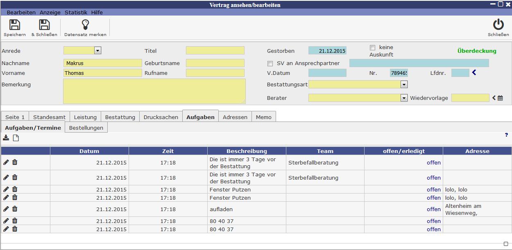Toggle the 'keine Auskunft' checkbox
This screenshot has width=512, height=250.
click(372, 48)
